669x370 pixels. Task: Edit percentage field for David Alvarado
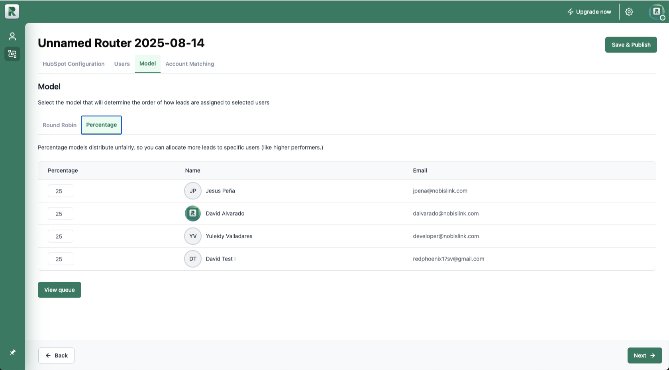click(x=61, y=214)
